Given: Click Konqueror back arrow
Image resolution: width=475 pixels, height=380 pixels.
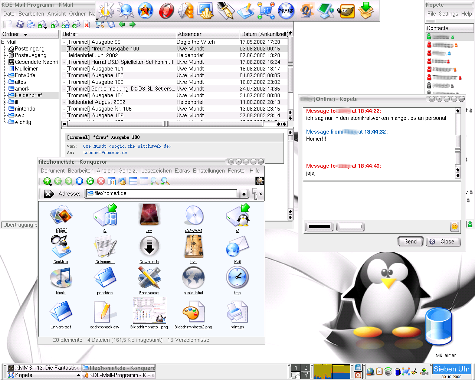Looking at the screenshot, I should pyautogui.click(x=58, y=181).
